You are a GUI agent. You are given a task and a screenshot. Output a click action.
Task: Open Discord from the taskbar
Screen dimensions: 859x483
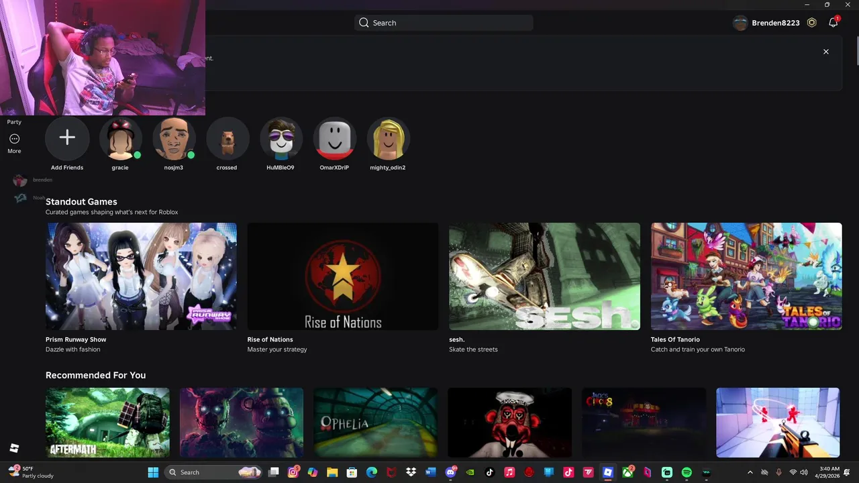pyautogui.click(x=450, y=472)
